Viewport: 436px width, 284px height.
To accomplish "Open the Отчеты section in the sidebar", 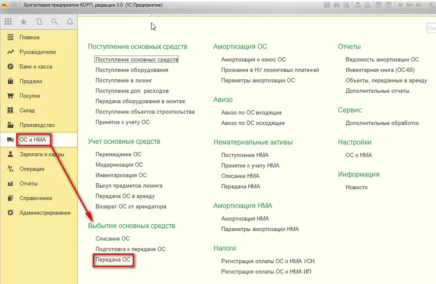I will click(39, 184).
